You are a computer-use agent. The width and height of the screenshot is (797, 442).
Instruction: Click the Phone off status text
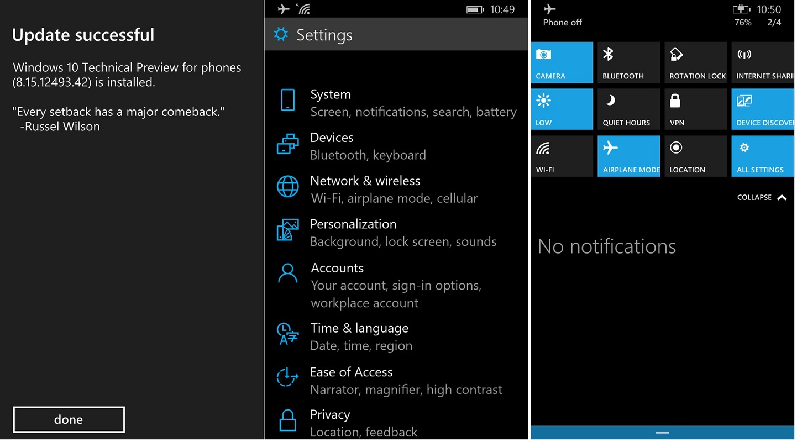click(x=563, y=23)
